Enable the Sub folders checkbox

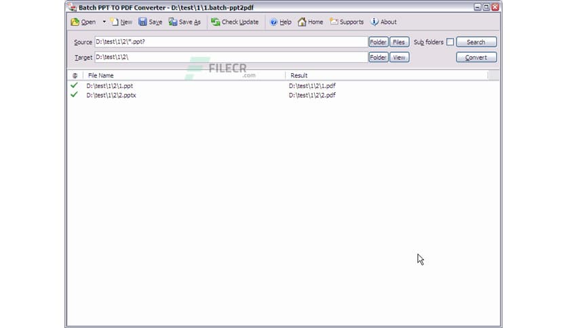pos(450,42)
